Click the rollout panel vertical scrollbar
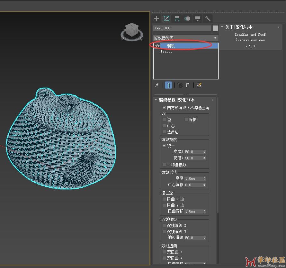The height and width of the screenshot is (268, 286). [x=218, y=155]
